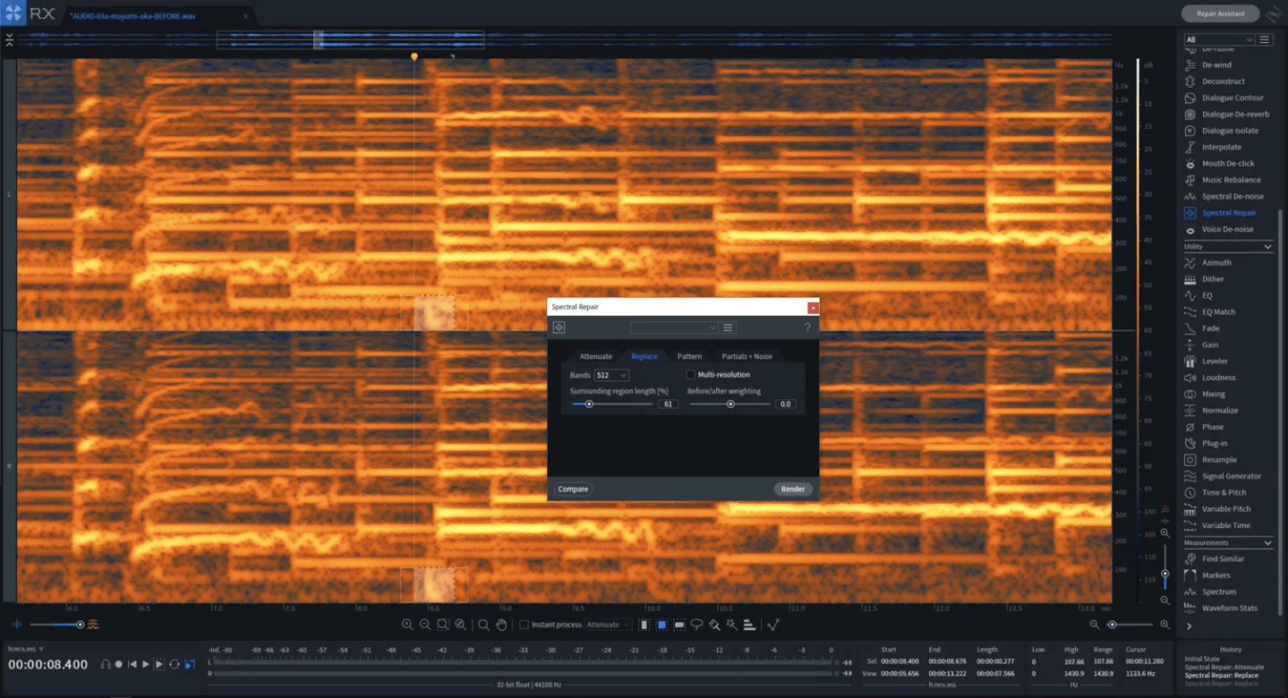Start playback with the play button
The image size is (1288, 698).
[x=145, y=664]
